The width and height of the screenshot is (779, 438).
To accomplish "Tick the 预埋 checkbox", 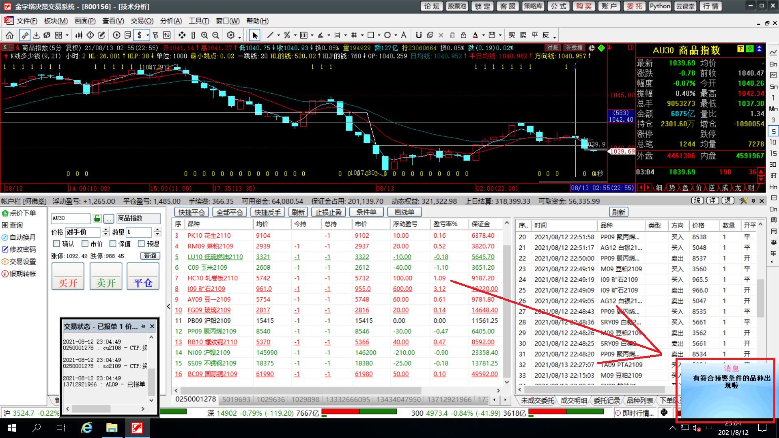I will [141, 244].
